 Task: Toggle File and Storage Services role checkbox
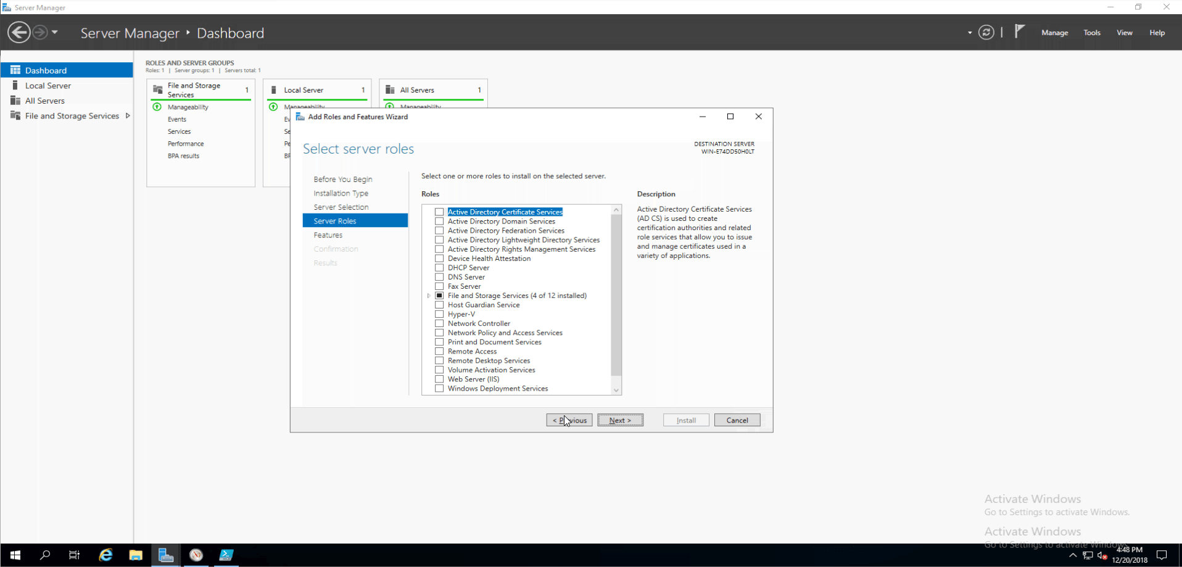pos(439,296)
